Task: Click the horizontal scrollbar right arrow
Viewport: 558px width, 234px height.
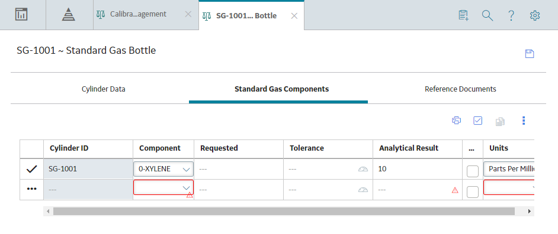Action: (x=530, y=212)
